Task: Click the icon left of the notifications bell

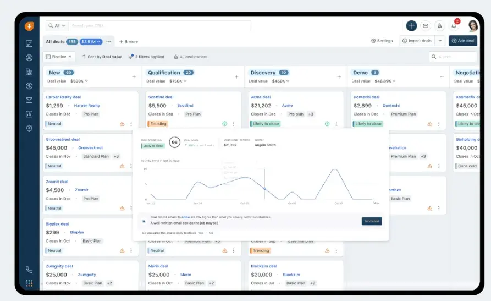Action: [x=440, y=26]
